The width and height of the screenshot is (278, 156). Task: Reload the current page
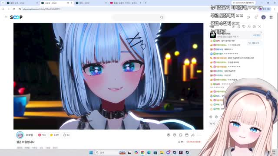(14, 9)
